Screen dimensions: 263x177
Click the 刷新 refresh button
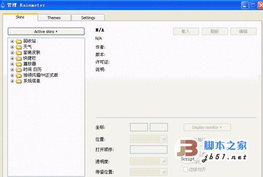coord(215,32)
